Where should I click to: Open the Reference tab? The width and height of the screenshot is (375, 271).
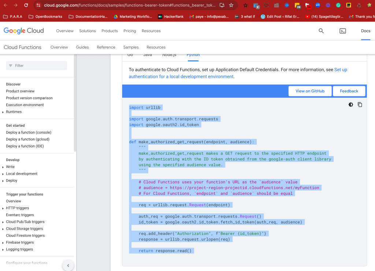tap(106, 47)
